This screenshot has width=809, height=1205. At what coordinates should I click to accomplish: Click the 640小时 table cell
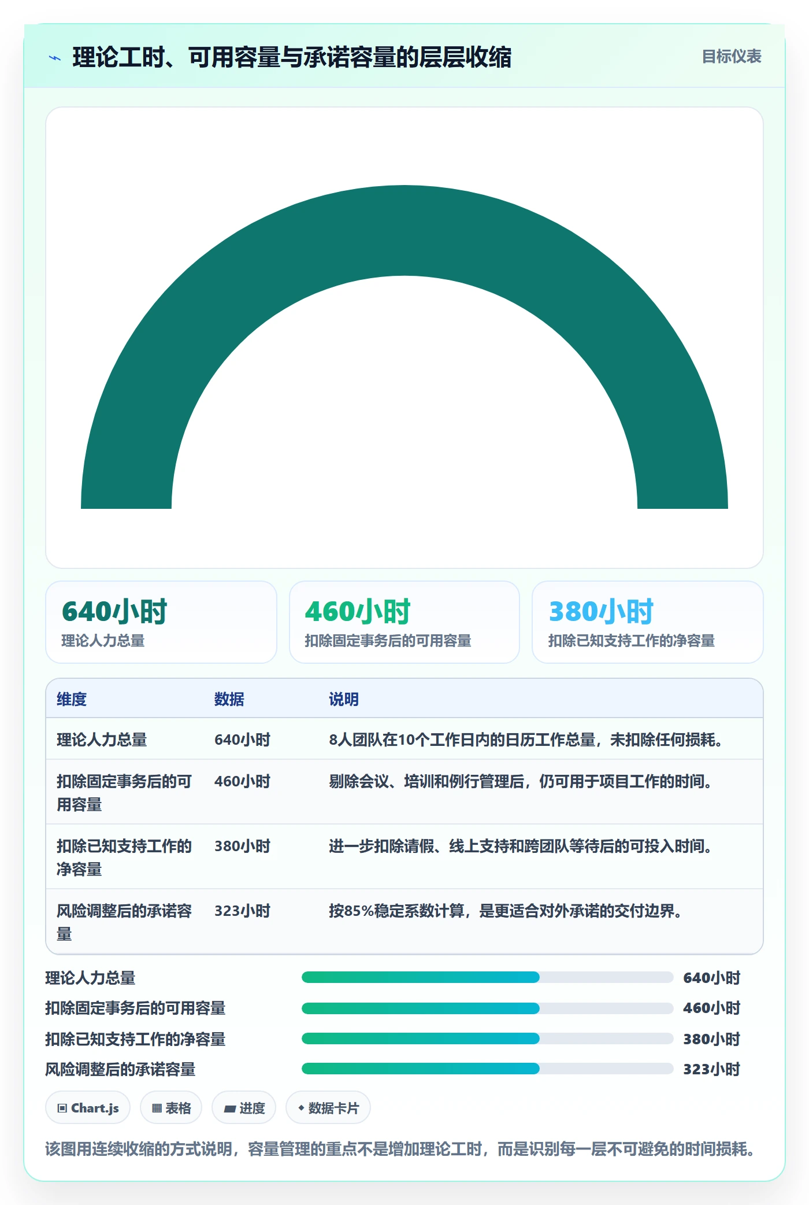pos(242,740)
